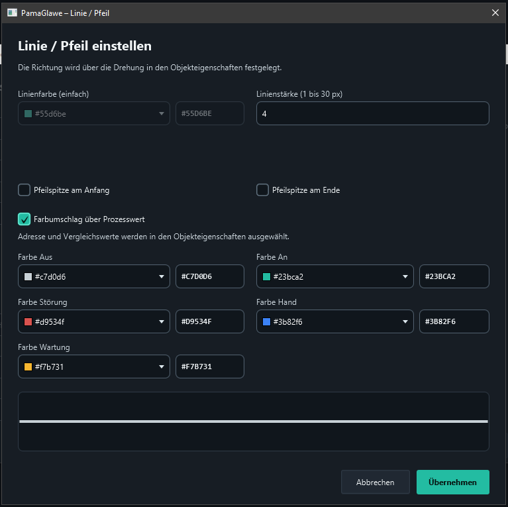Open the Farbe An color dropdown
Image resolution: width=508 pixels, height=507 pixels.
point(334,276)
